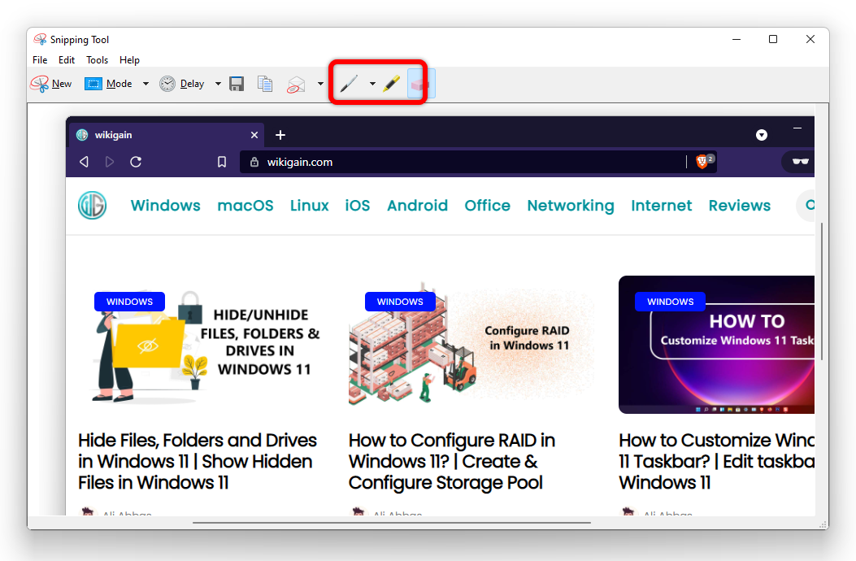Open the Linux nav link
The width and height of the screenshot is (856, 561).
pos(309,206)
